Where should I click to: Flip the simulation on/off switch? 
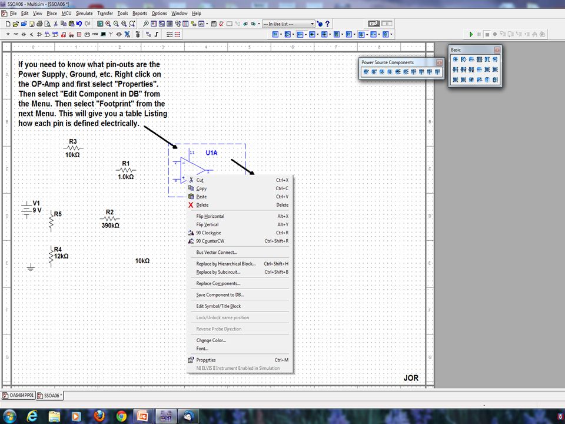tap(374, 24)
